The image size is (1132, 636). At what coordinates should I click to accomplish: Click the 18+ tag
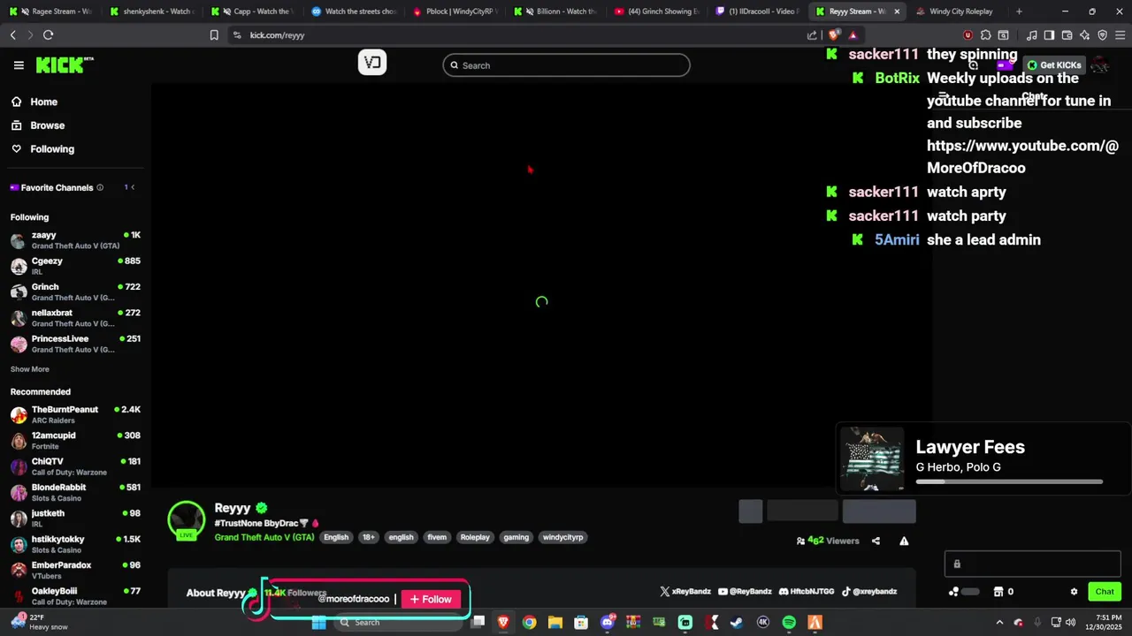click(x=369, y=537)
